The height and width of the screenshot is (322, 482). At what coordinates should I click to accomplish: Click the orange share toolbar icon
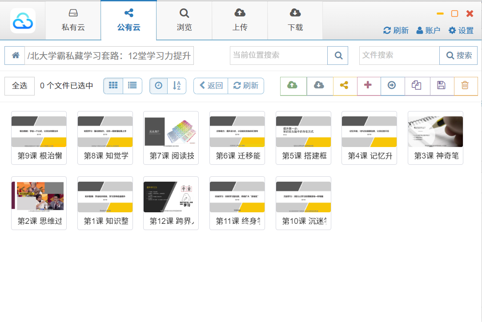pyautogui.click(x=344, y=86)
